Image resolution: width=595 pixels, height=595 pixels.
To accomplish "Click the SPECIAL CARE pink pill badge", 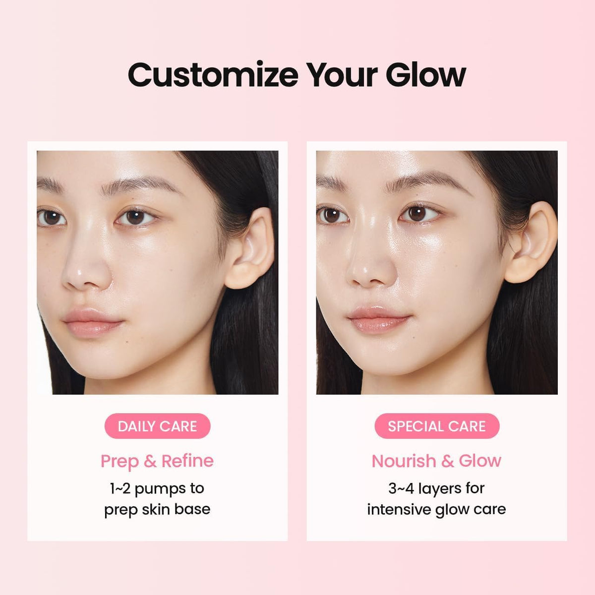I will point(437,426).
